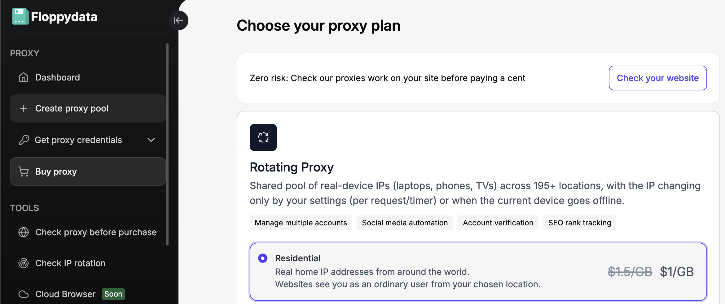Click the Check your website button
Viewport: 725px width, 304px height.
pyautogui.click(x=657, y=78)
